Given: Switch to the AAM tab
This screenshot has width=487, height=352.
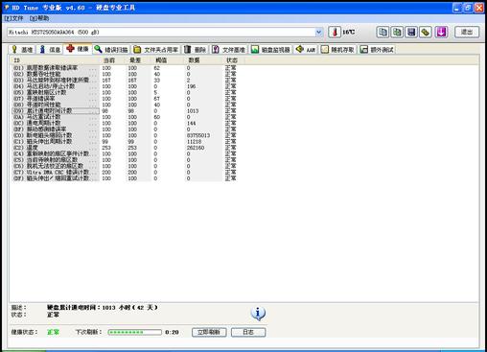Looking at the screenshot, I should [306, 50].
